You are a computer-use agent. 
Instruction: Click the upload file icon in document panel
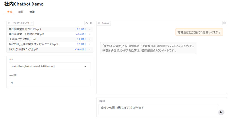click(87, 23)
